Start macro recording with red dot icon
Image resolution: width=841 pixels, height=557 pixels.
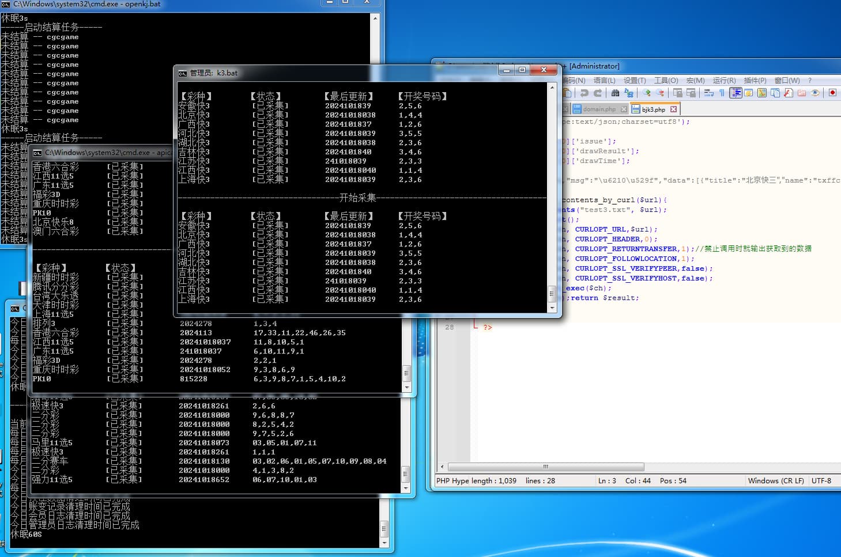[832, 93]
